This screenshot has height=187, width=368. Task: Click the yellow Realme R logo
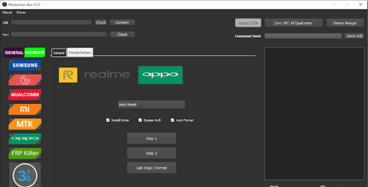coord(68,75)
